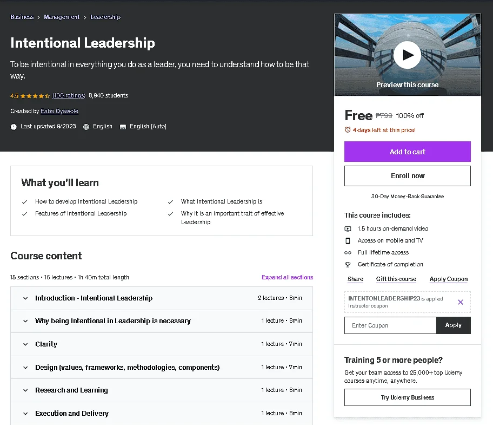Click the mobile device access icon
Screen dimensions: 493x425
(x=348, y=241)
